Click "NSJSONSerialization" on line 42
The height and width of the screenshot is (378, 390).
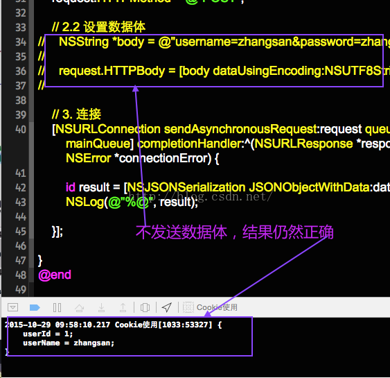[186, 187]
